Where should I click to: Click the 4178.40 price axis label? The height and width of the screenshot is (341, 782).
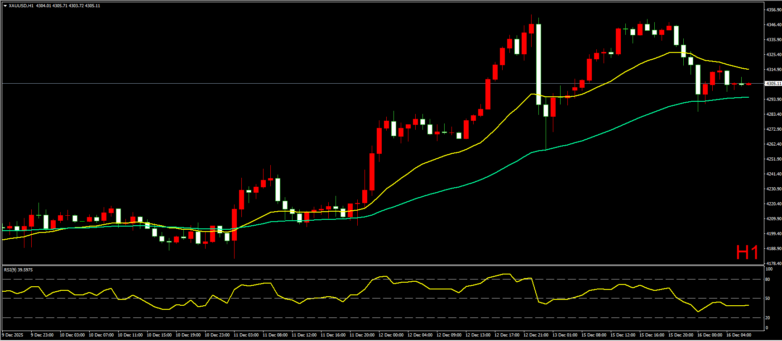pyautogui.click(x=773, y=263)
